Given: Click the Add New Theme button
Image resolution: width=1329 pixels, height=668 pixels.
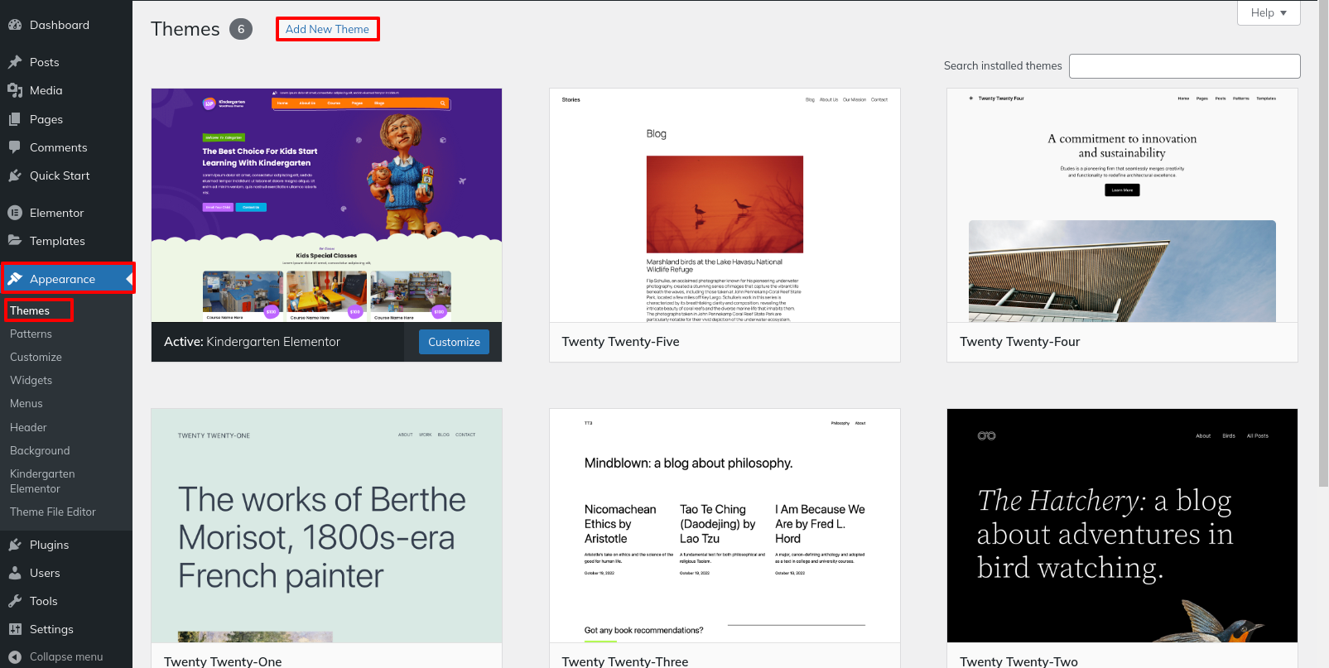Looking at the screenshot, I should point(327,29).
